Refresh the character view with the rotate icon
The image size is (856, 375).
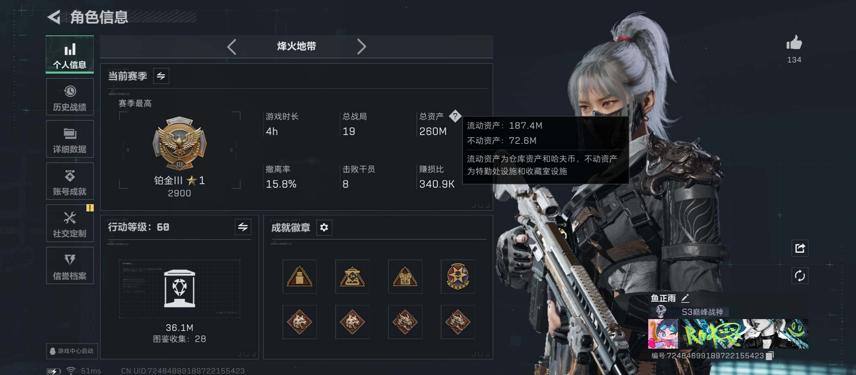800,276
